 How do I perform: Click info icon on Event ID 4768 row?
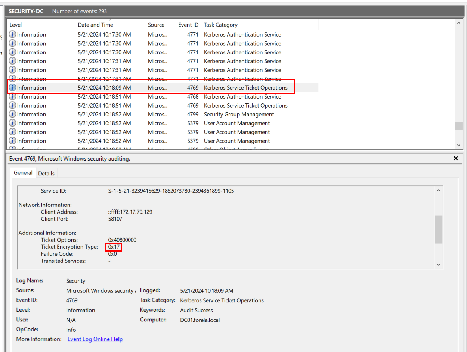coord(12,97)
